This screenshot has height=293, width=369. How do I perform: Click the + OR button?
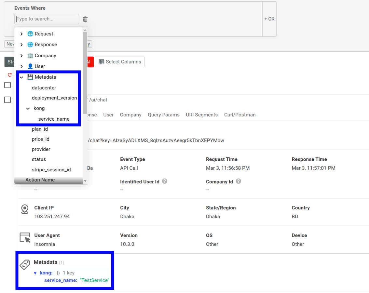(x=269, y=19)
